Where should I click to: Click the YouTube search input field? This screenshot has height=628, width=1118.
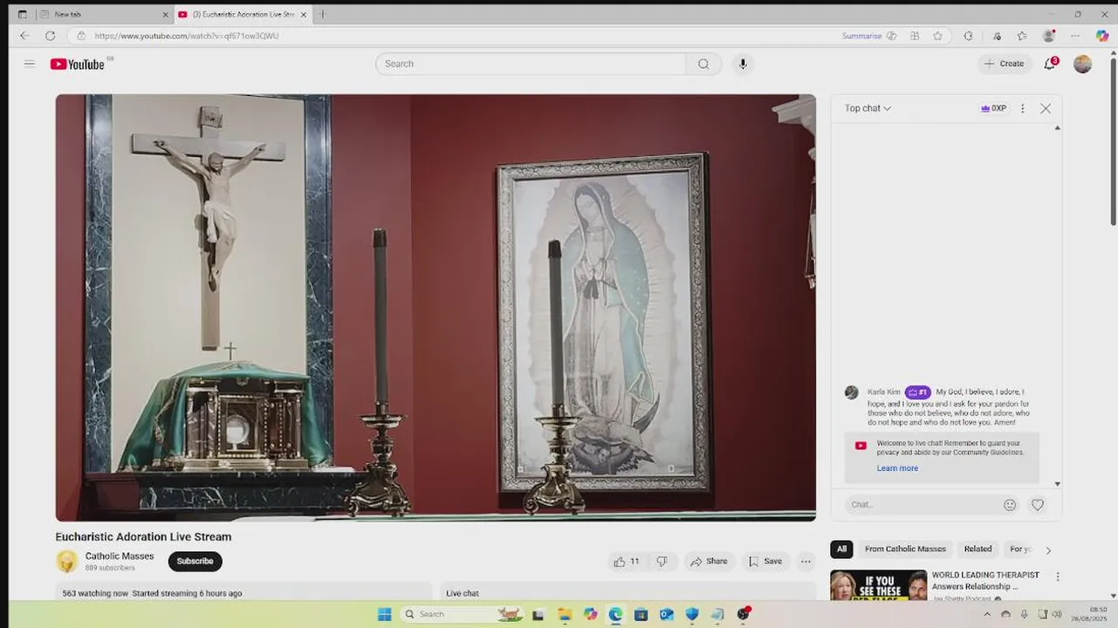coord(531,64)
